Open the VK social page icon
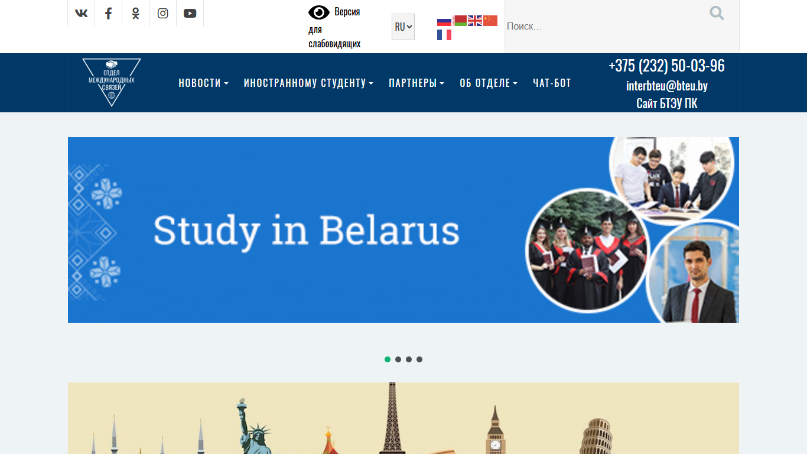Screen dimensions: 807x454 (x=82, y=14)
